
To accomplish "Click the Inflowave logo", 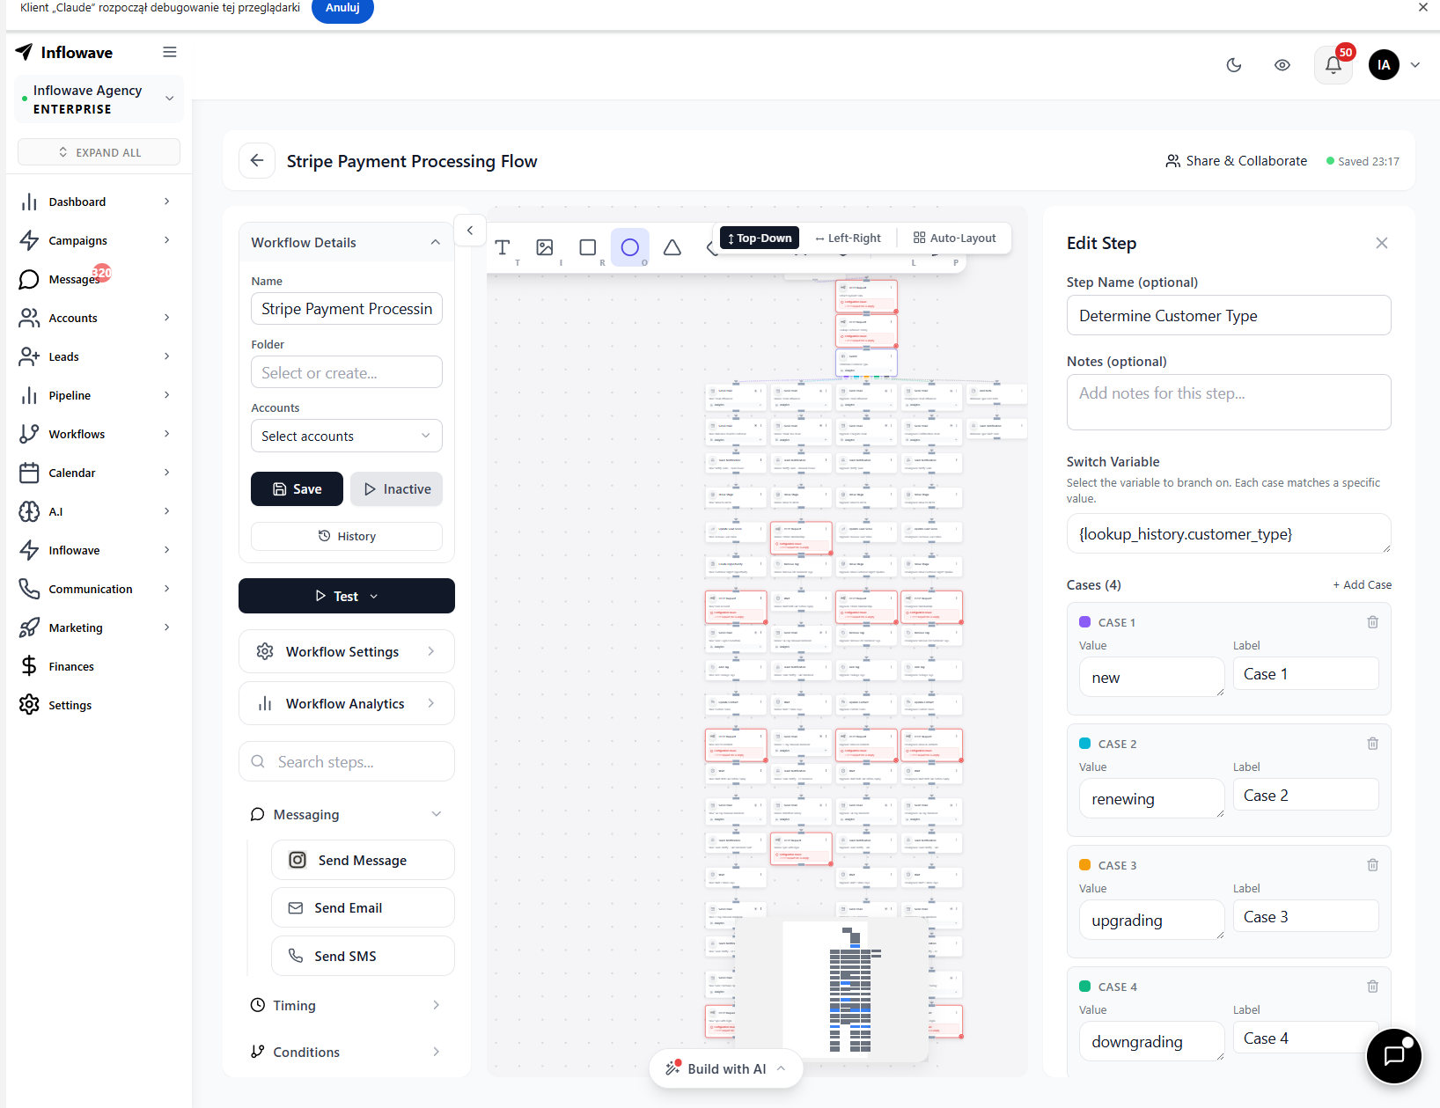I will point(64,52).
